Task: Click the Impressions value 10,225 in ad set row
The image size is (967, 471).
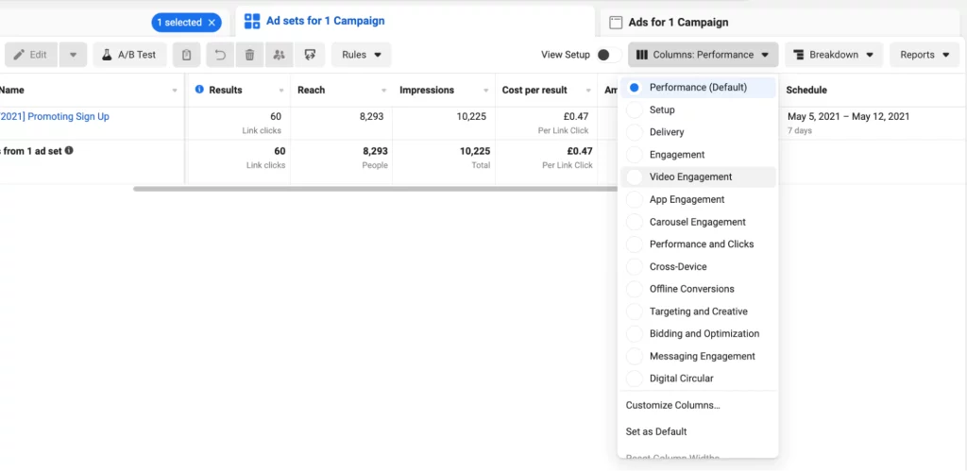Action: coord(473,116)
